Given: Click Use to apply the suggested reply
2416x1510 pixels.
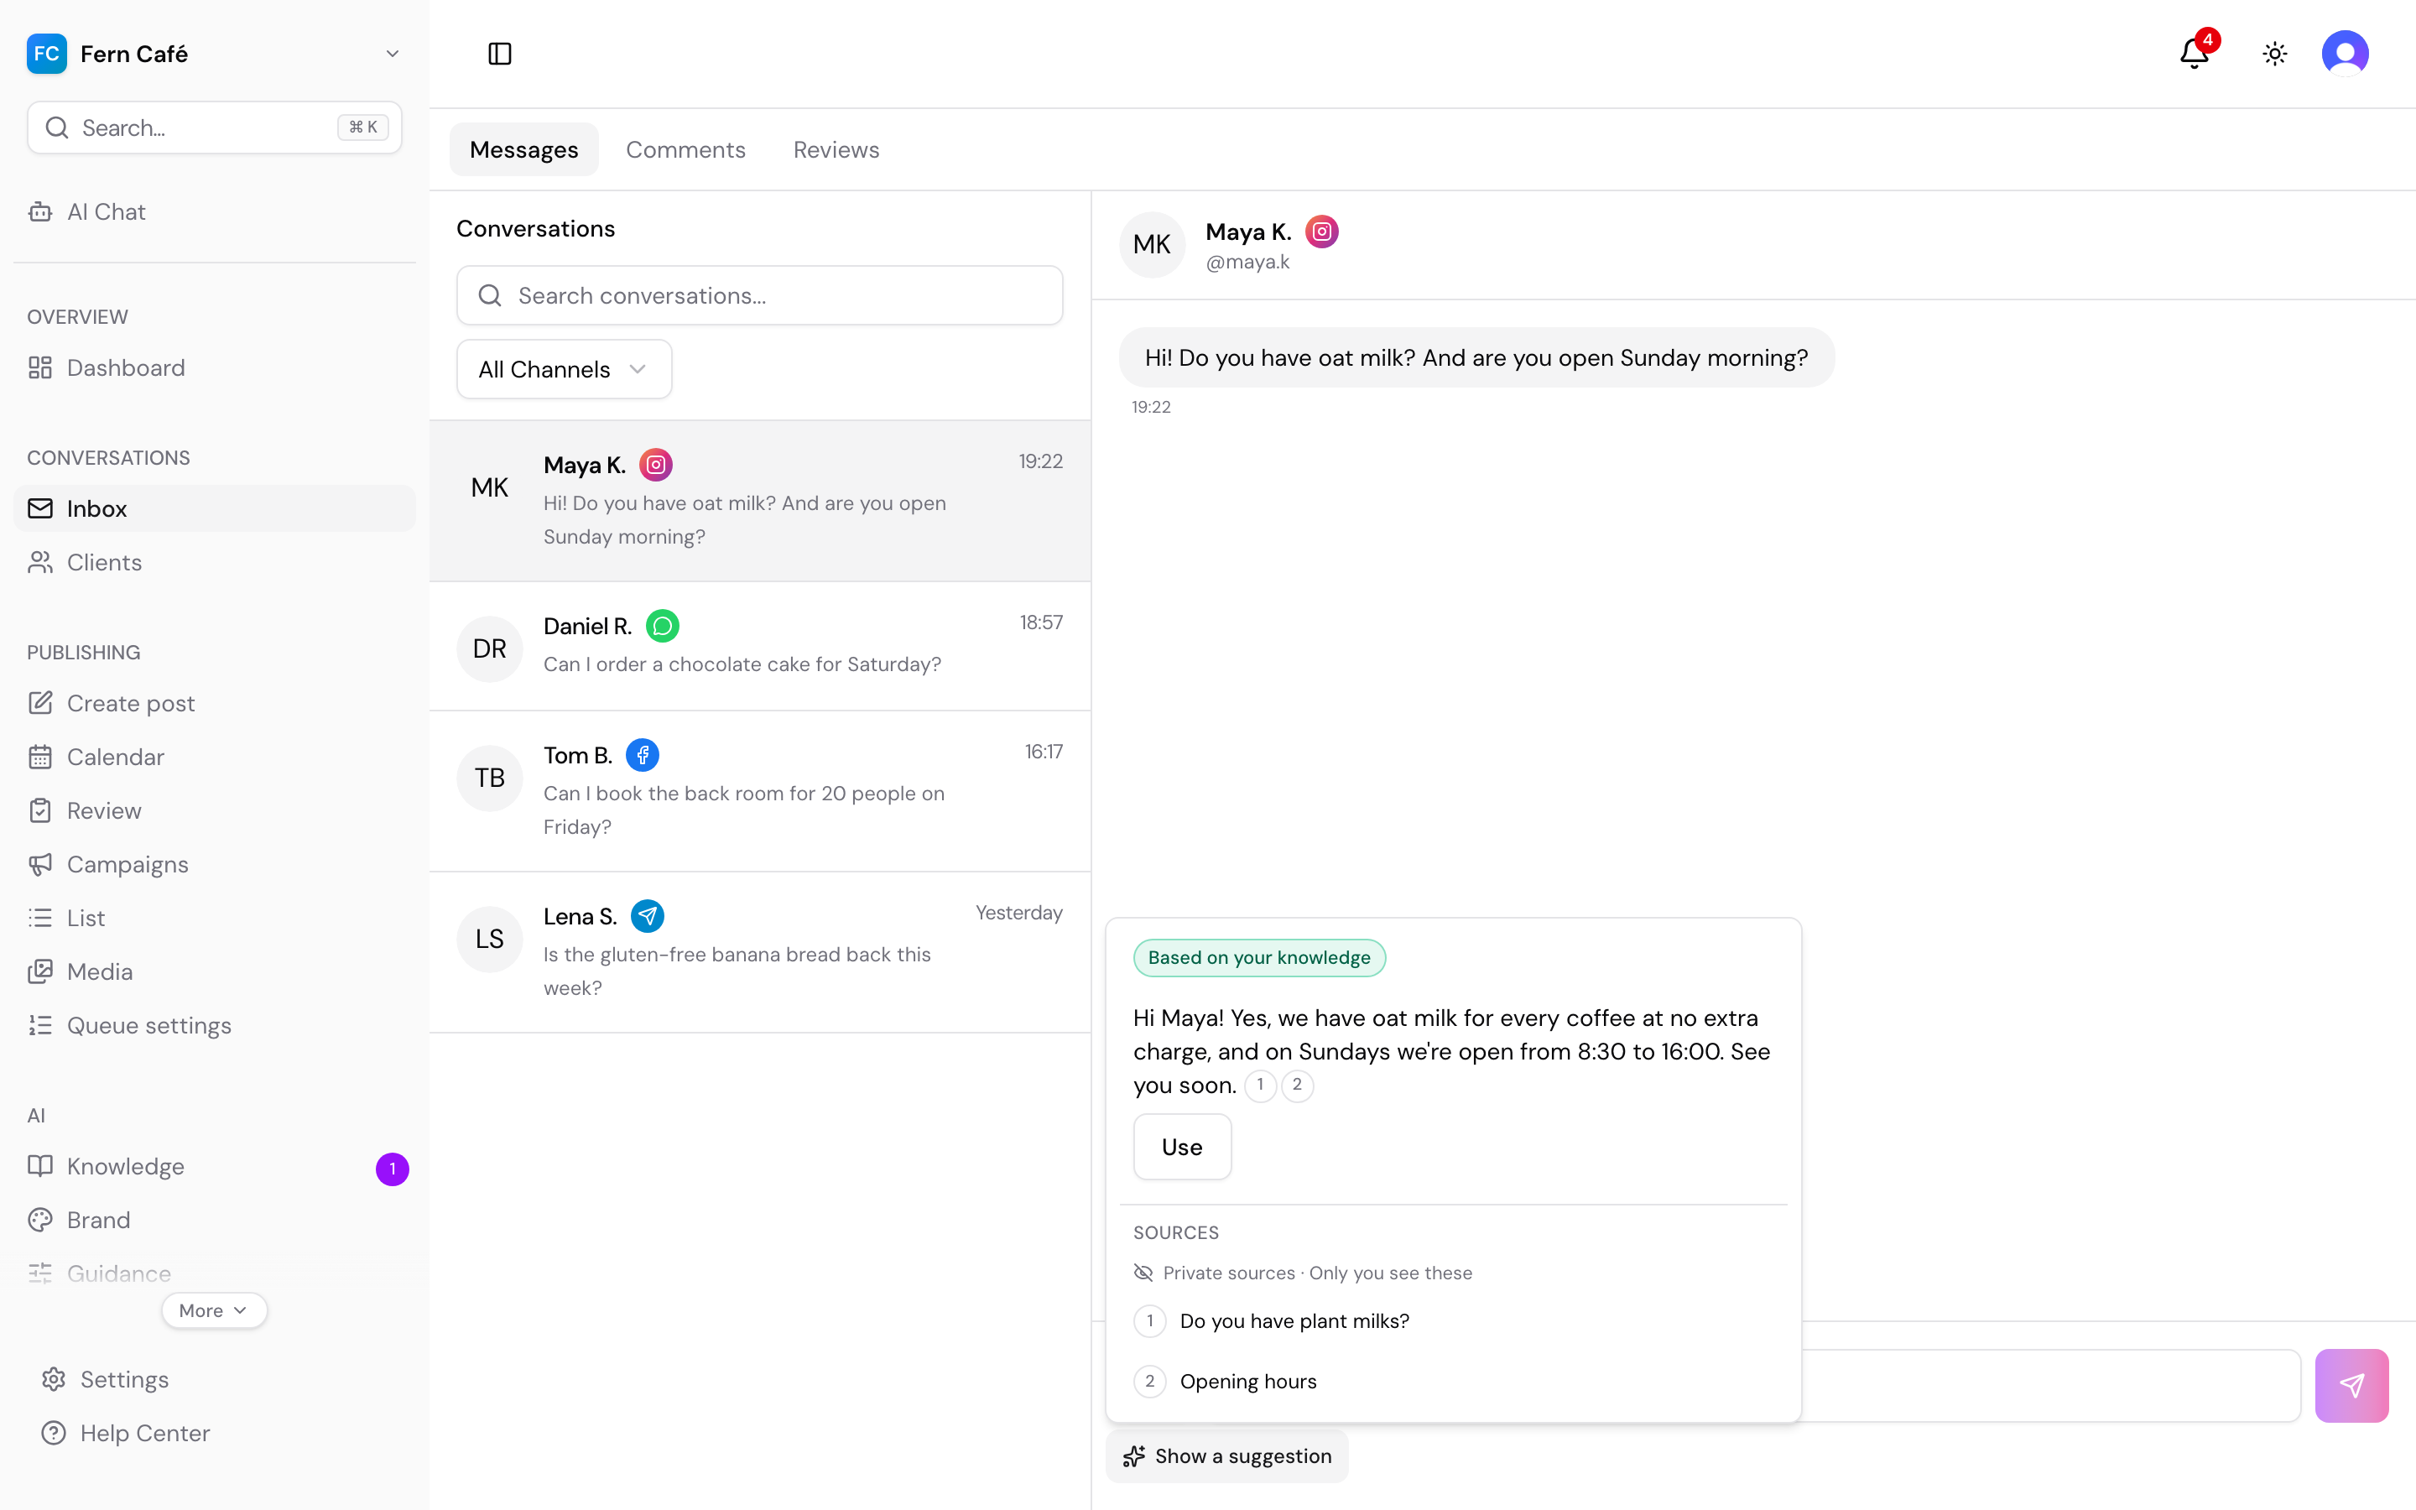Looking at the screenshot, I should 1182,1147.
